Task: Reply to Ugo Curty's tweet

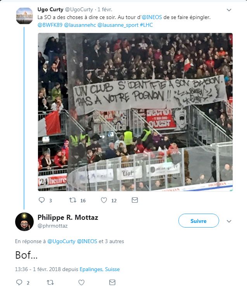Action: coord(41,200)
